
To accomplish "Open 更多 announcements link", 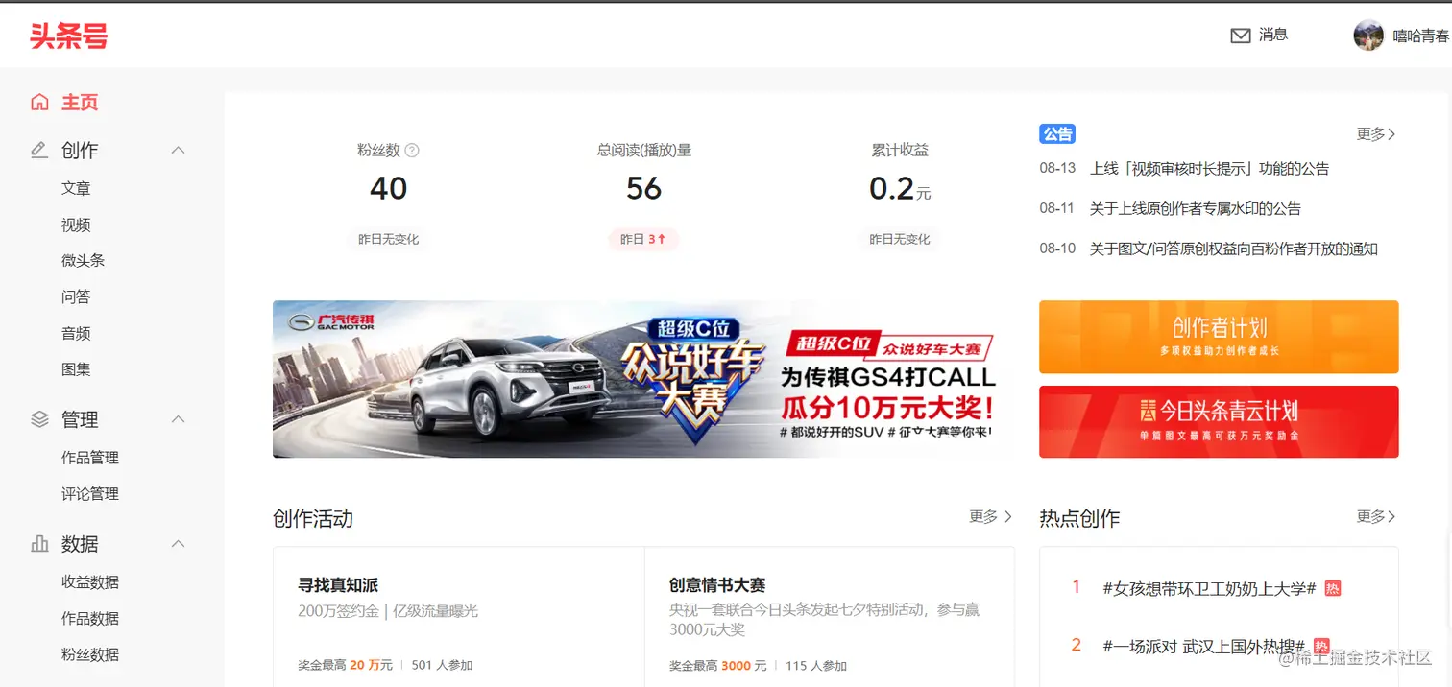I will click(1376, 134).
